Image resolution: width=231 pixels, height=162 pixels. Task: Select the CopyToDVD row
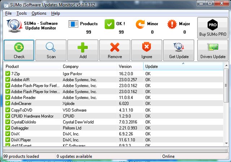tap(72, 110)
